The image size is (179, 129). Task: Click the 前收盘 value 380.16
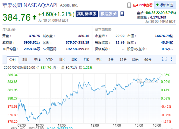click(84, 36)
